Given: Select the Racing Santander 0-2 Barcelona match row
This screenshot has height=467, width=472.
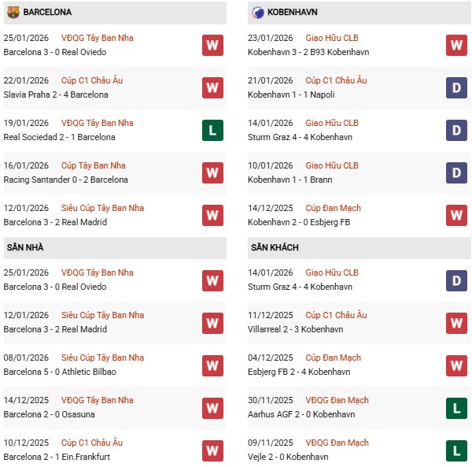Looking at the screenshot, I should tap(65, 180).
